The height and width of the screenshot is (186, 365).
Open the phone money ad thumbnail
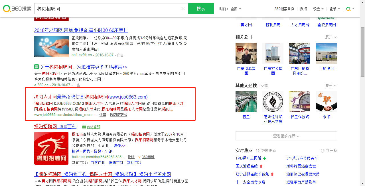click(51, 46)
